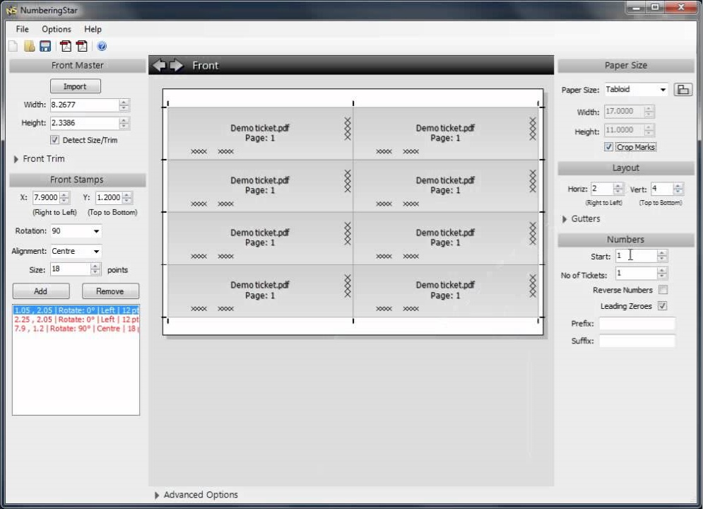Click the Save floppy disk icon

pyautogui.click(x=45, y=47)
